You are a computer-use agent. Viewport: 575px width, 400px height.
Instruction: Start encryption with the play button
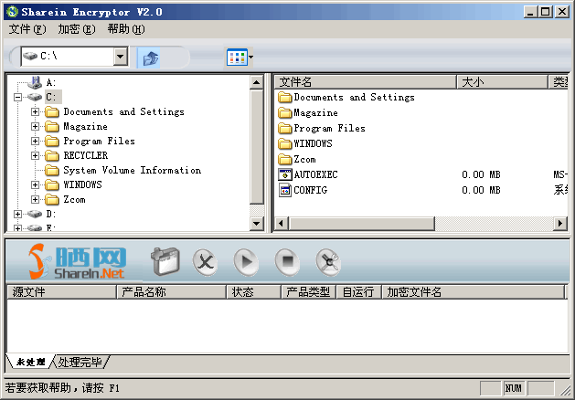pos(246,262)
